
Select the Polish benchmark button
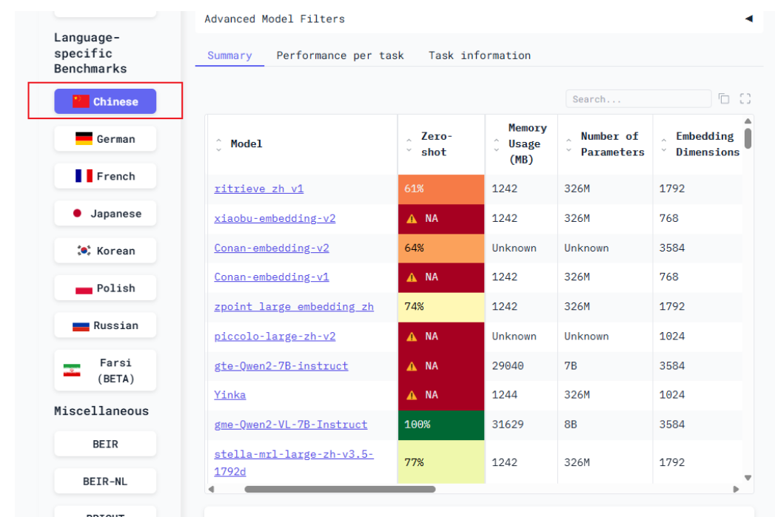105,288
